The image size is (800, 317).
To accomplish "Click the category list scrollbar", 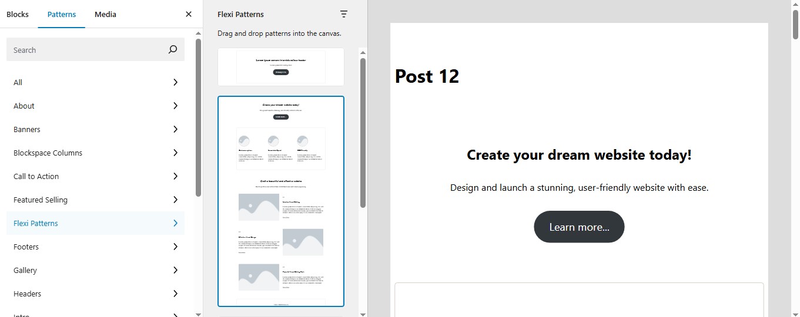I will point(199,117).
